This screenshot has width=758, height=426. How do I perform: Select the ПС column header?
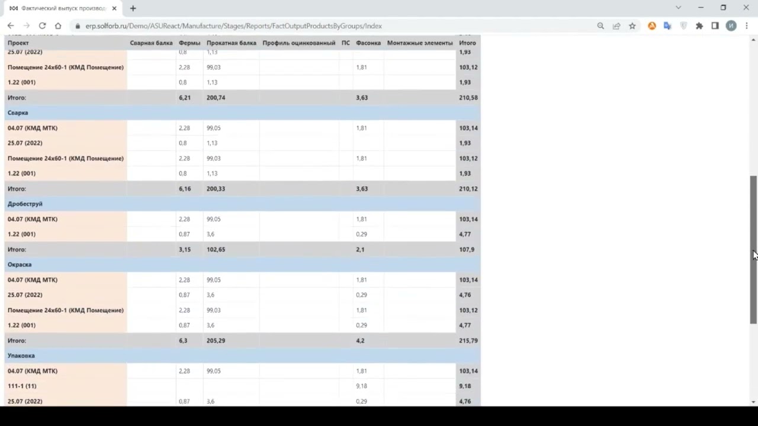pyautogui.click(x=346, y=43)
